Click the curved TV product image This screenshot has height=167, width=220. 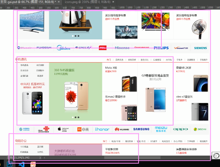pos(32,22)
